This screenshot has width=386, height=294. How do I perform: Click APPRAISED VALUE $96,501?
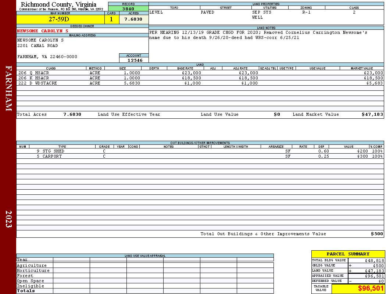point(375,276)
